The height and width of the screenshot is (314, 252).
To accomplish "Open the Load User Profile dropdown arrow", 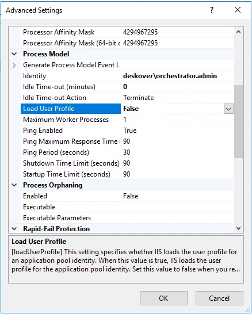I will point(228,109).
